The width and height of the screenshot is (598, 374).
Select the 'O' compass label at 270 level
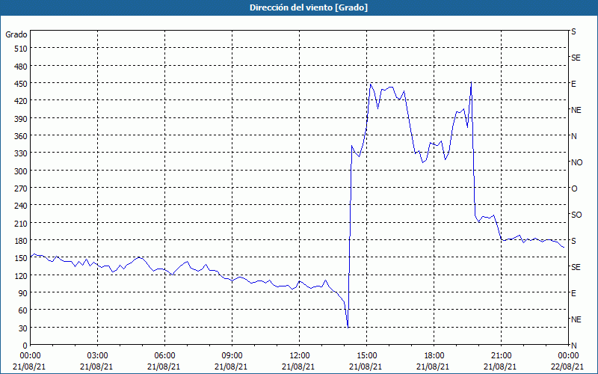[574, 188]
